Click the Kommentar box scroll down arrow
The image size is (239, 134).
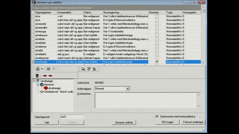pyautogui.click(x=199, y=106)
